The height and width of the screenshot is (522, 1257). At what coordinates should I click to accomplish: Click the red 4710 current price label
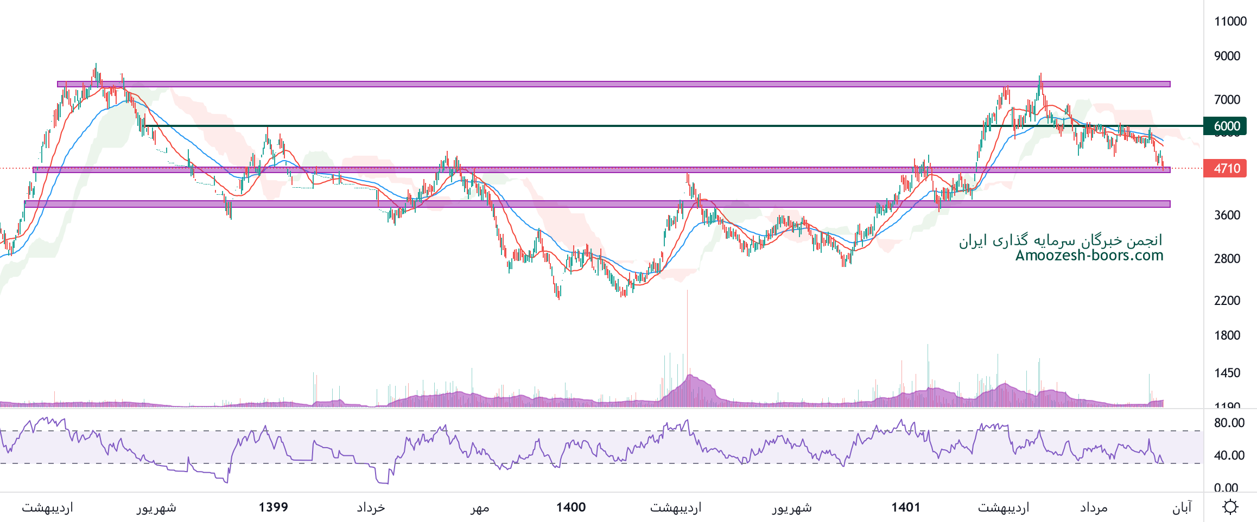click(1224, 168)
